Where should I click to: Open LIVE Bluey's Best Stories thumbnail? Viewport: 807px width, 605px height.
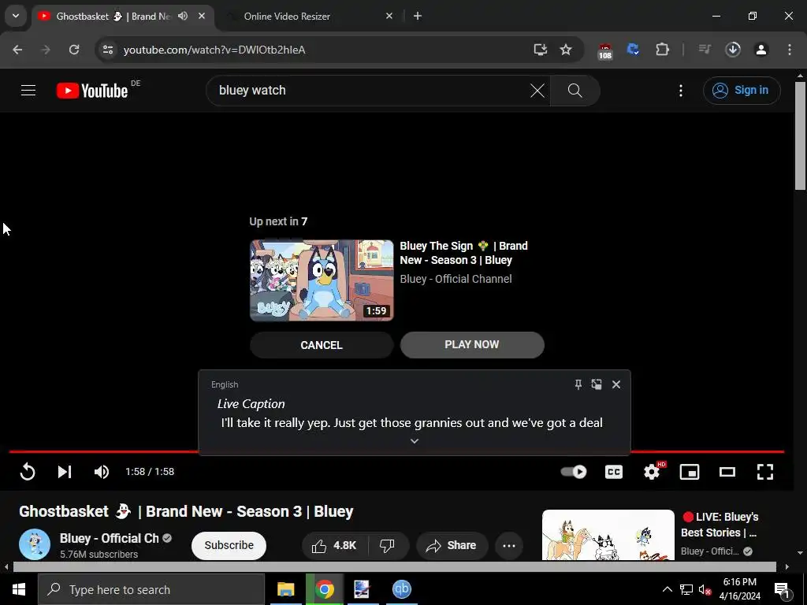click(x=608, y=535)
